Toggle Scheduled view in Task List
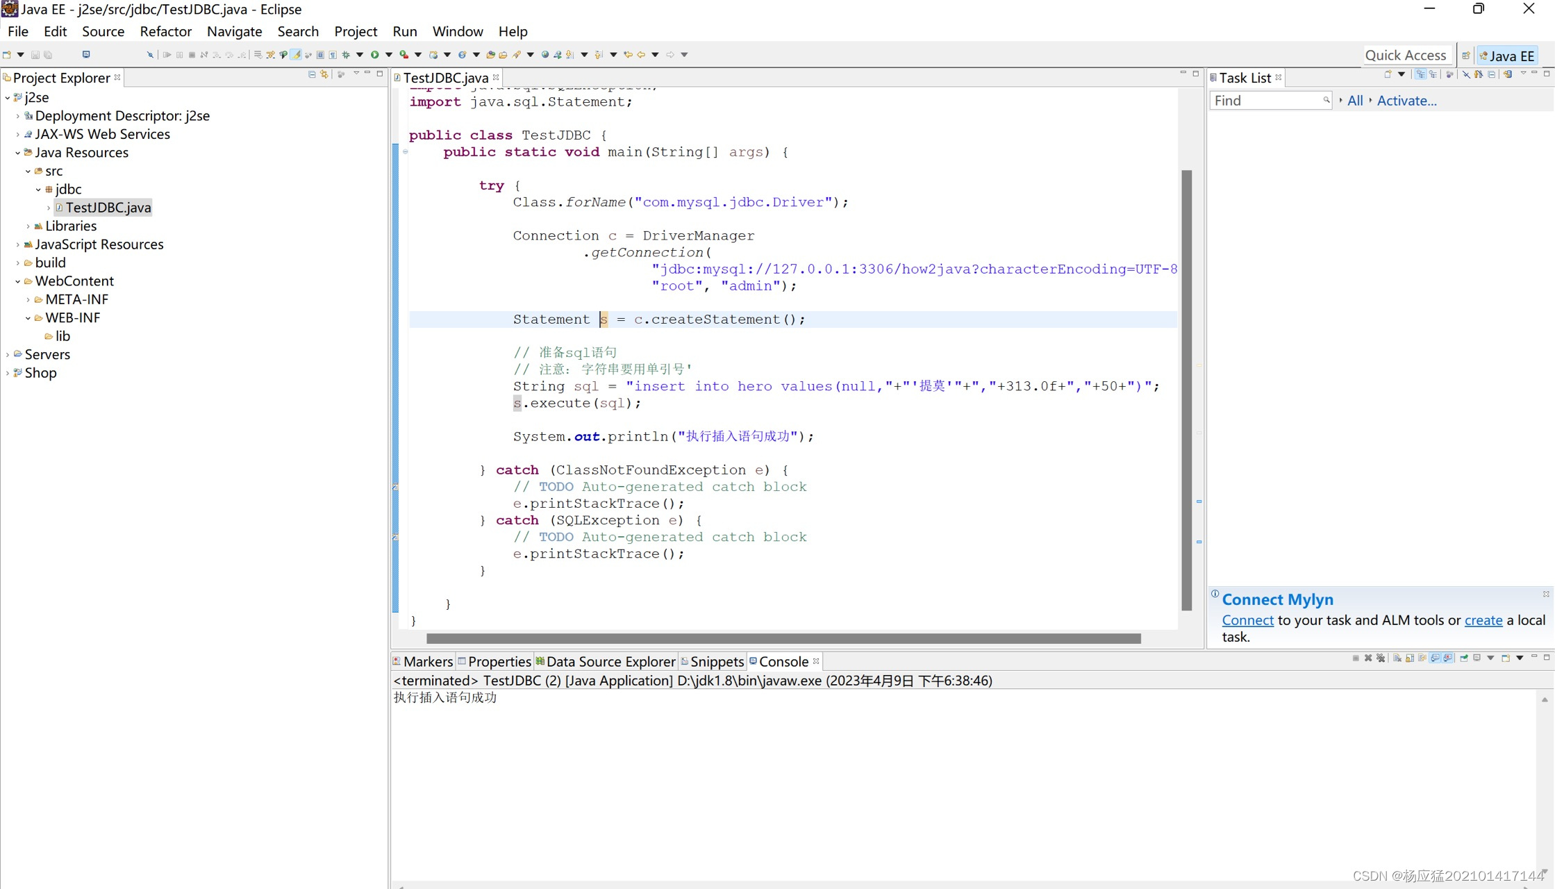The width and height of the screenshot is (1555, 889). [x=1433, y=74]
